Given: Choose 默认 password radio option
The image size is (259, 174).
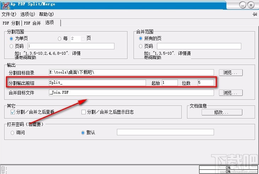Looking at the screenshot, I should point(83,133).
